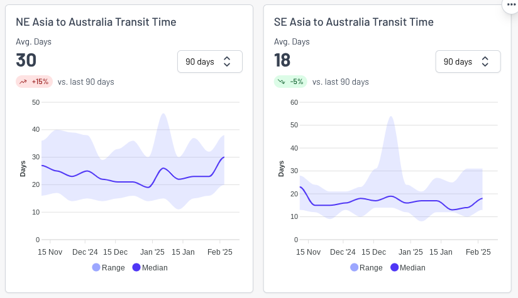518x298 pixels.
Task: Click the downward trend arrow in -5% badge
Action: coord(281,82)
